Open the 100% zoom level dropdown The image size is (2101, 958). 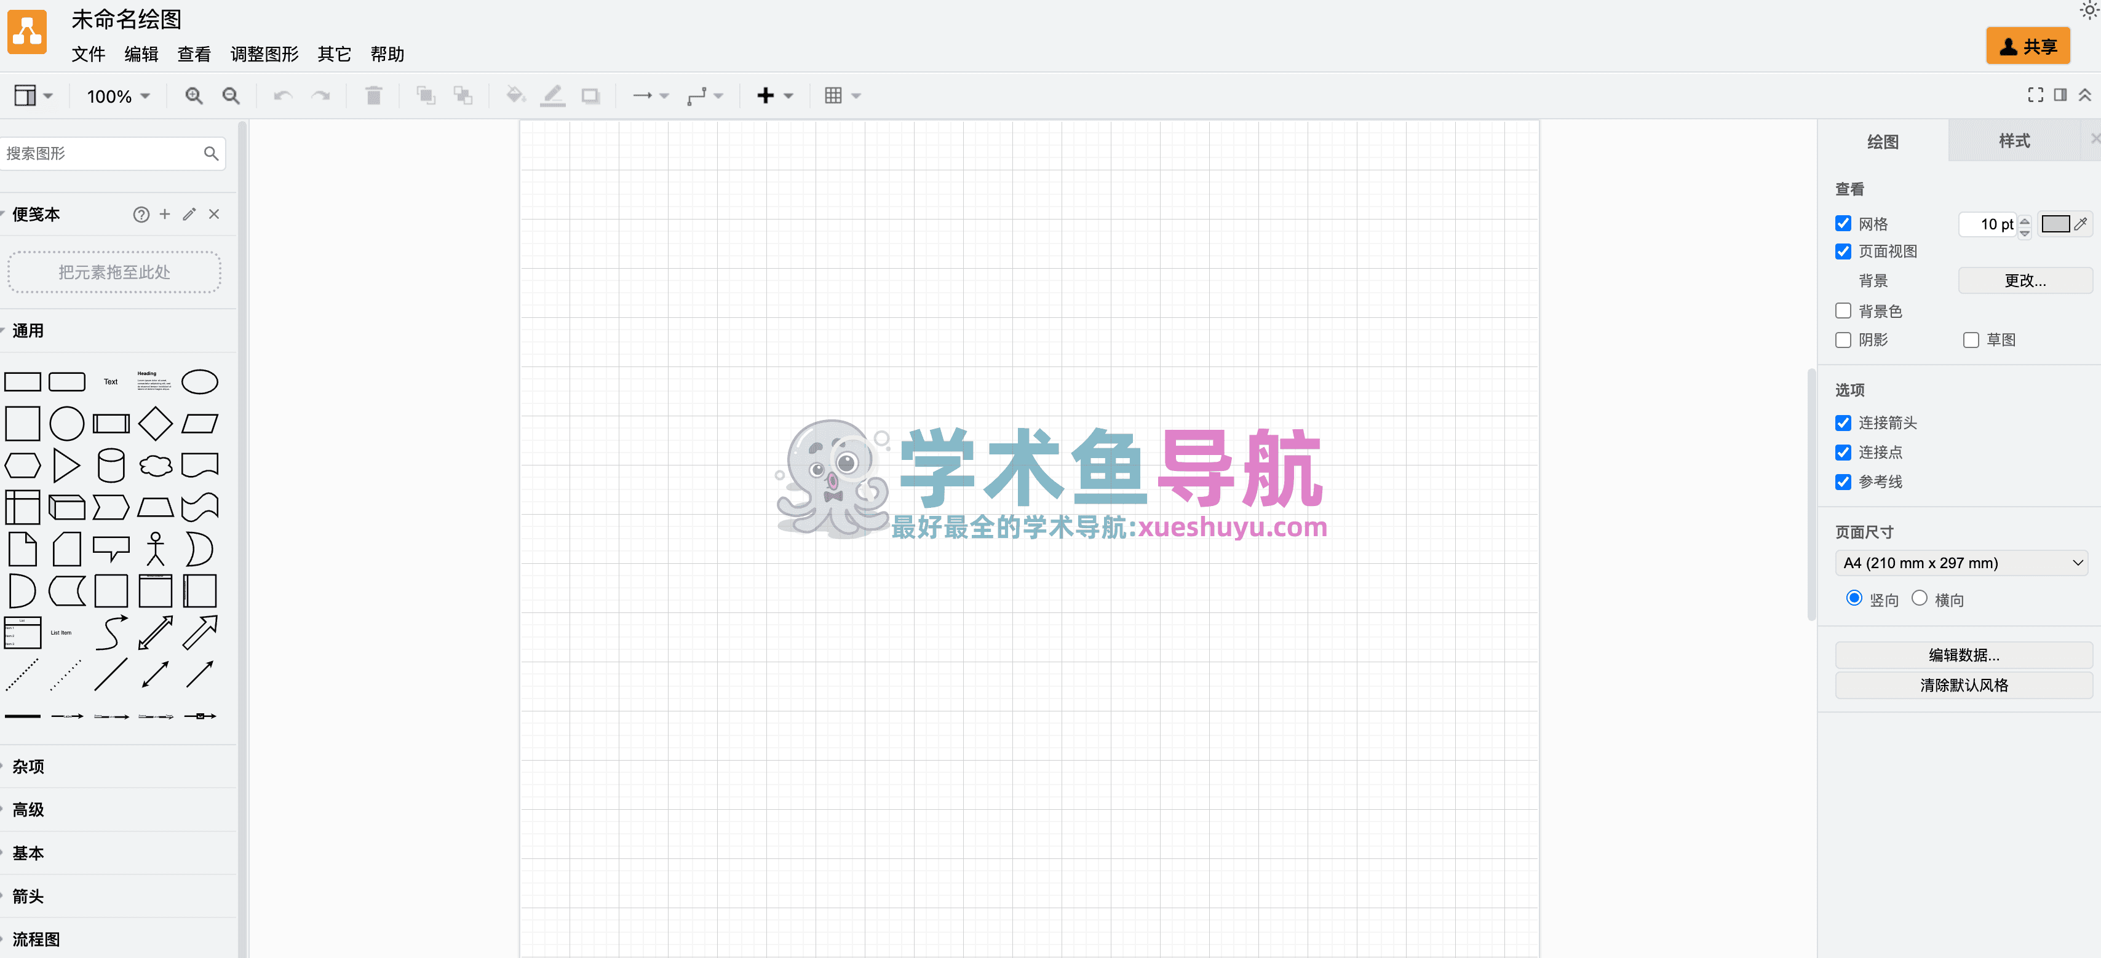pos(118,96)
